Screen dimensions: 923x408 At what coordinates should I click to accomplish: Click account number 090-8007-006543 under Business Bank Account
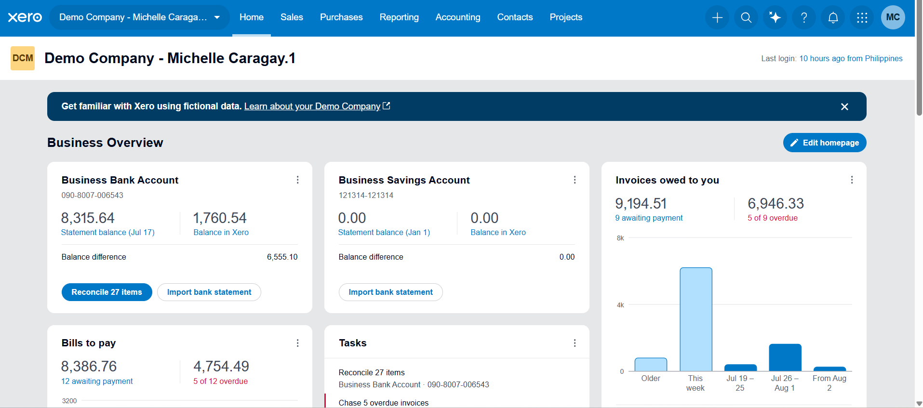pos(93,195)
